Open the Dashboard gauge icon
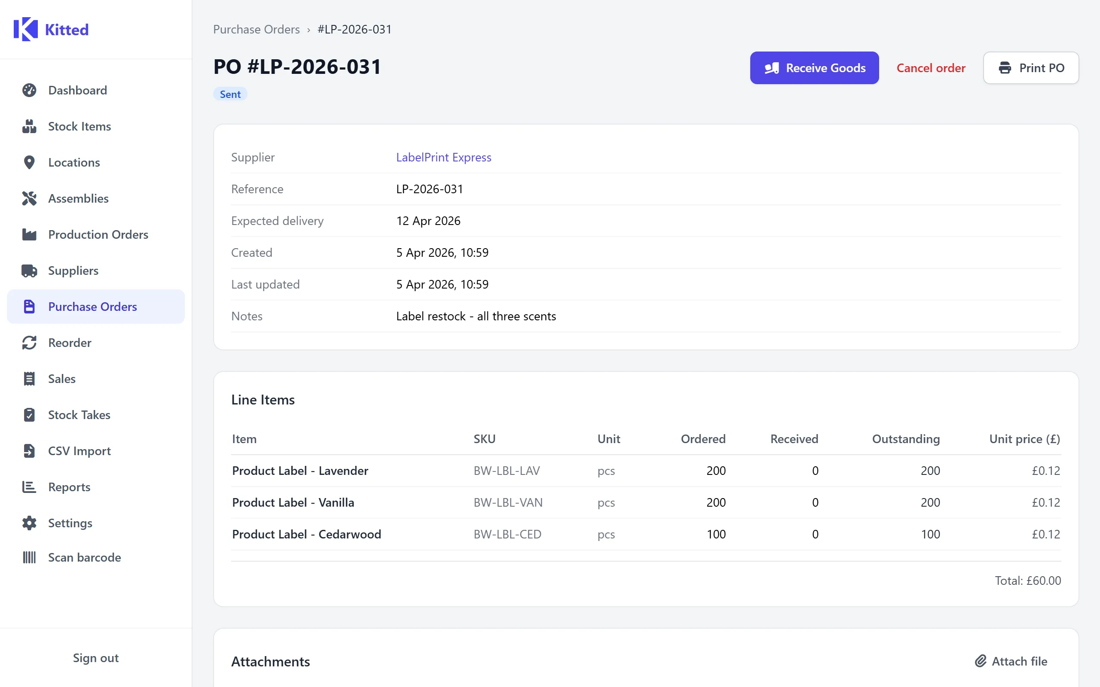 (29, 91)
